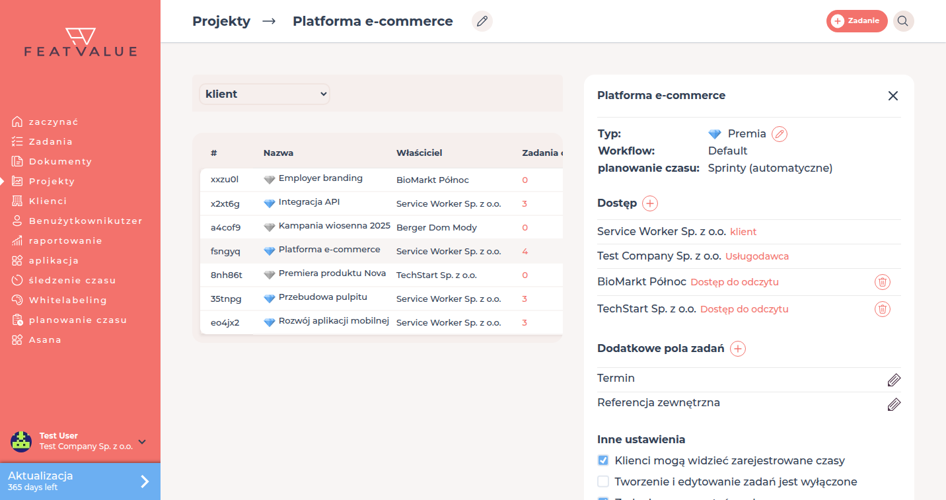Add access with Dostęp plus icon
The width and height of the screenshot is (946, 500).
click(x=650, y=203)
